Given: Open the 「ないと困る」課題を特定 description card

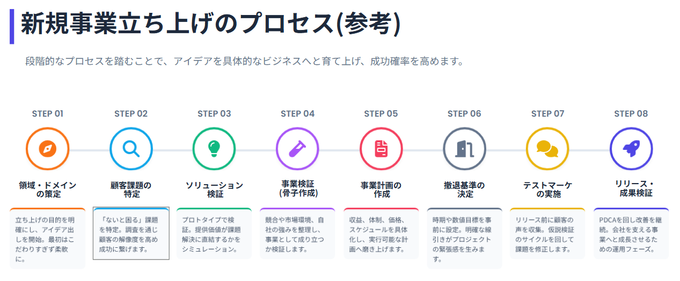Looking at the screenshot, I should pos(131,233).
